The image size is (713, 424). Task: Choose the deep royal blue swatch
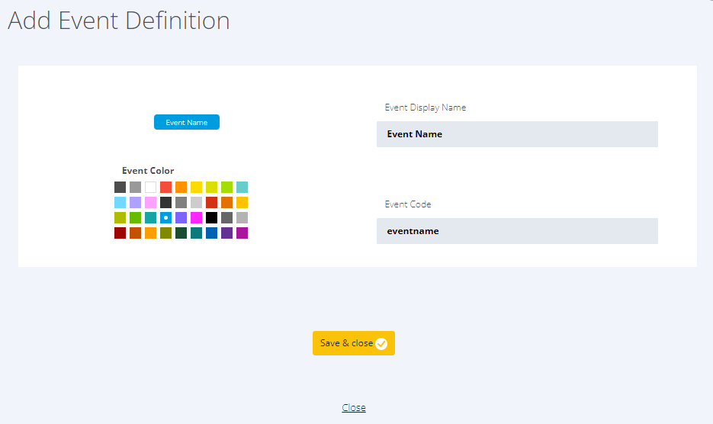[211, 233]
